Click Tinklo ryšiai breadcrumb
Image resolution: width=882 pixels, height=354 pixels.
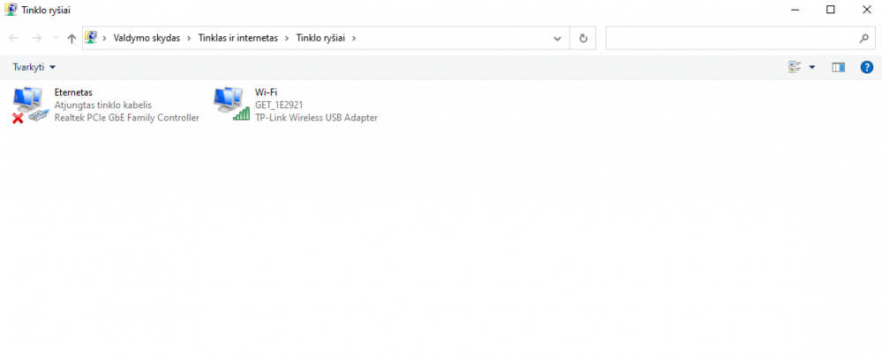click(x=321, y=38)
